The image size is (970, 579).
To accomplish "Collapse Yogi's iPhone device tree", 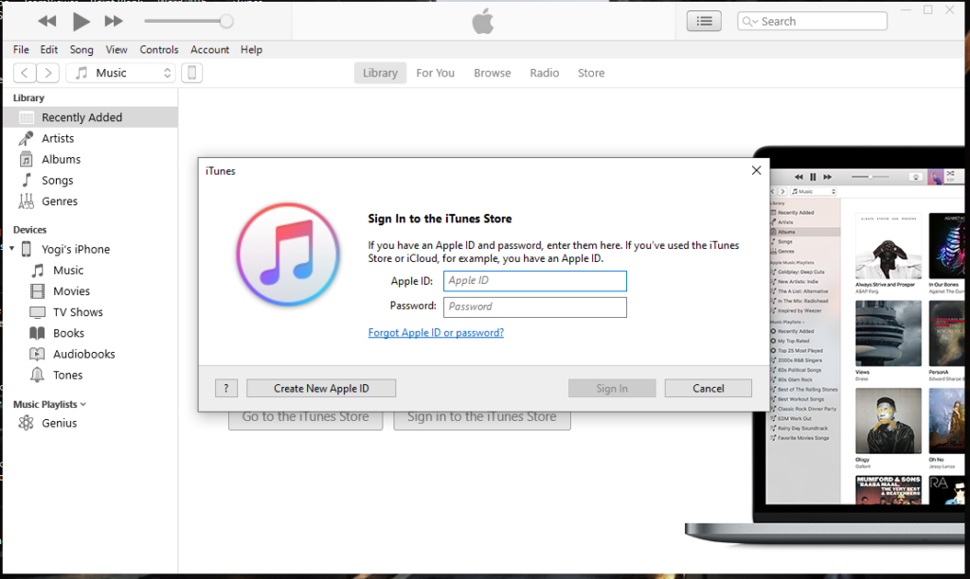I will click(11, 250).
